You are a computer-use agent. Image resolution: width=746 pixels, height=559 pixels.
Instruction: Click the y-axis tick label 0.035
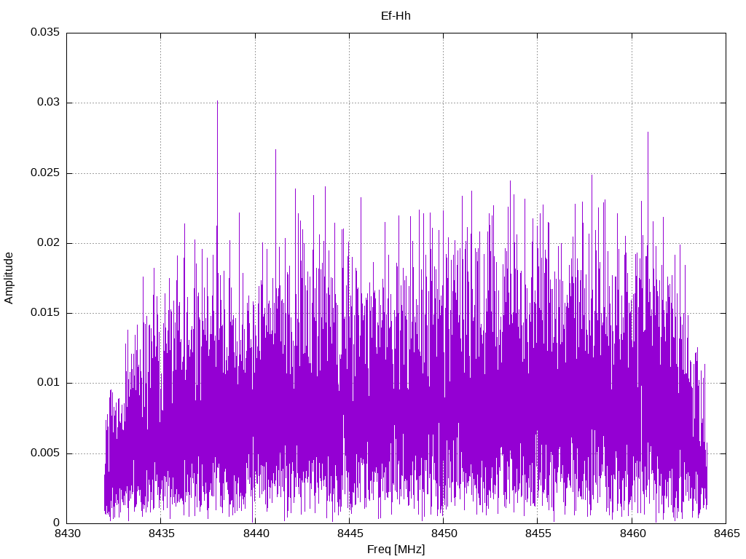coord(45,32)
